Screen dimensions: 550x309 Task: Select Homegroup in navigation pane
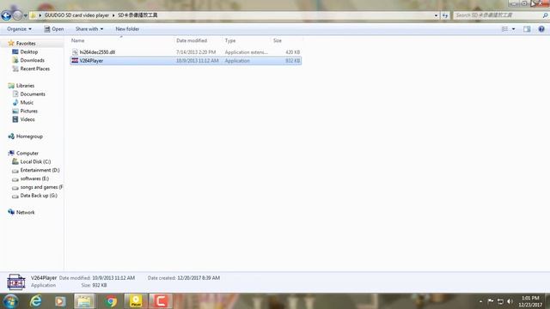tap(29, 136)
